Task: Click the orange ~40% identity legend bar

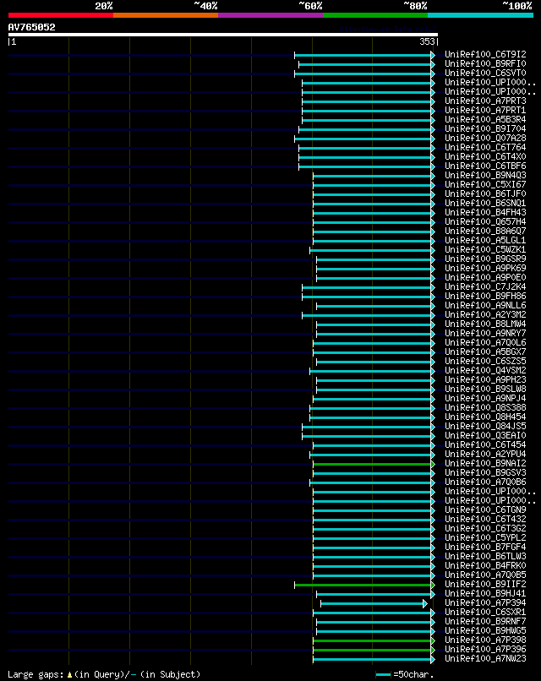Action: click(166, 15)
